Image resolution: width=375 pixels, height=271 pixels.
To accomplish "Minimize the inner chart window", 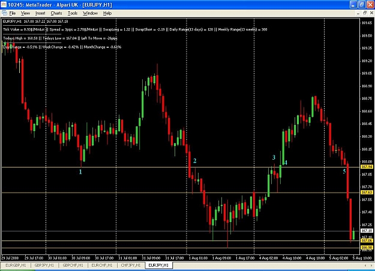I will (358, 13).
